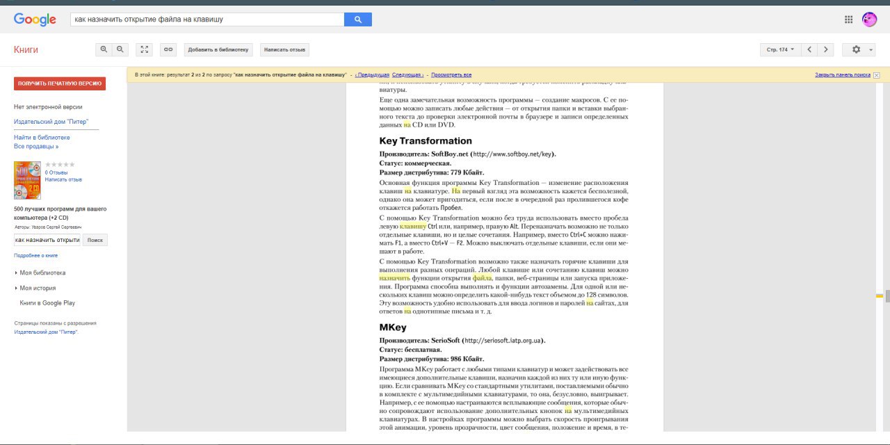The image size is (890, 445).
Task: Click highlighted word назначить in page
Action: [395, 277]
